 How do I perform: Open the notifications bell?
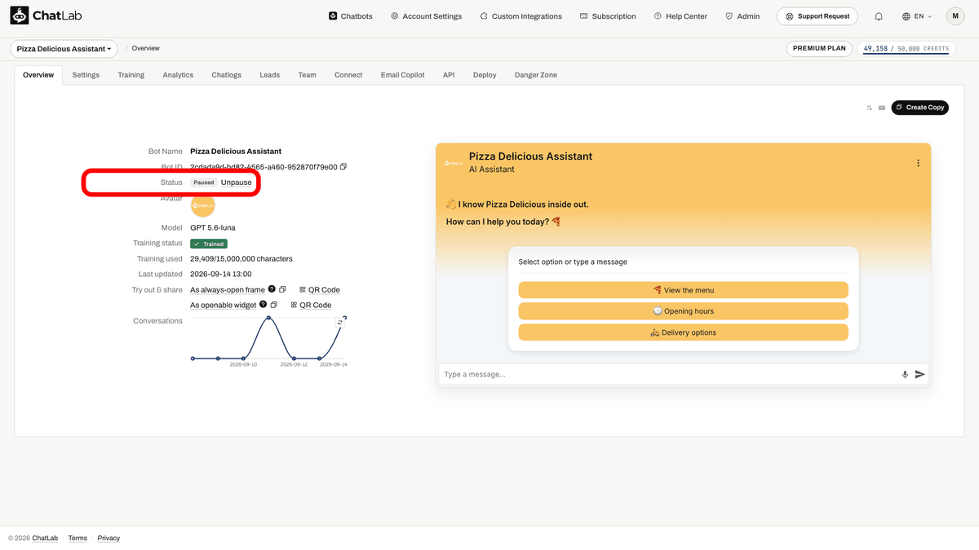click(x=879, y=16)
